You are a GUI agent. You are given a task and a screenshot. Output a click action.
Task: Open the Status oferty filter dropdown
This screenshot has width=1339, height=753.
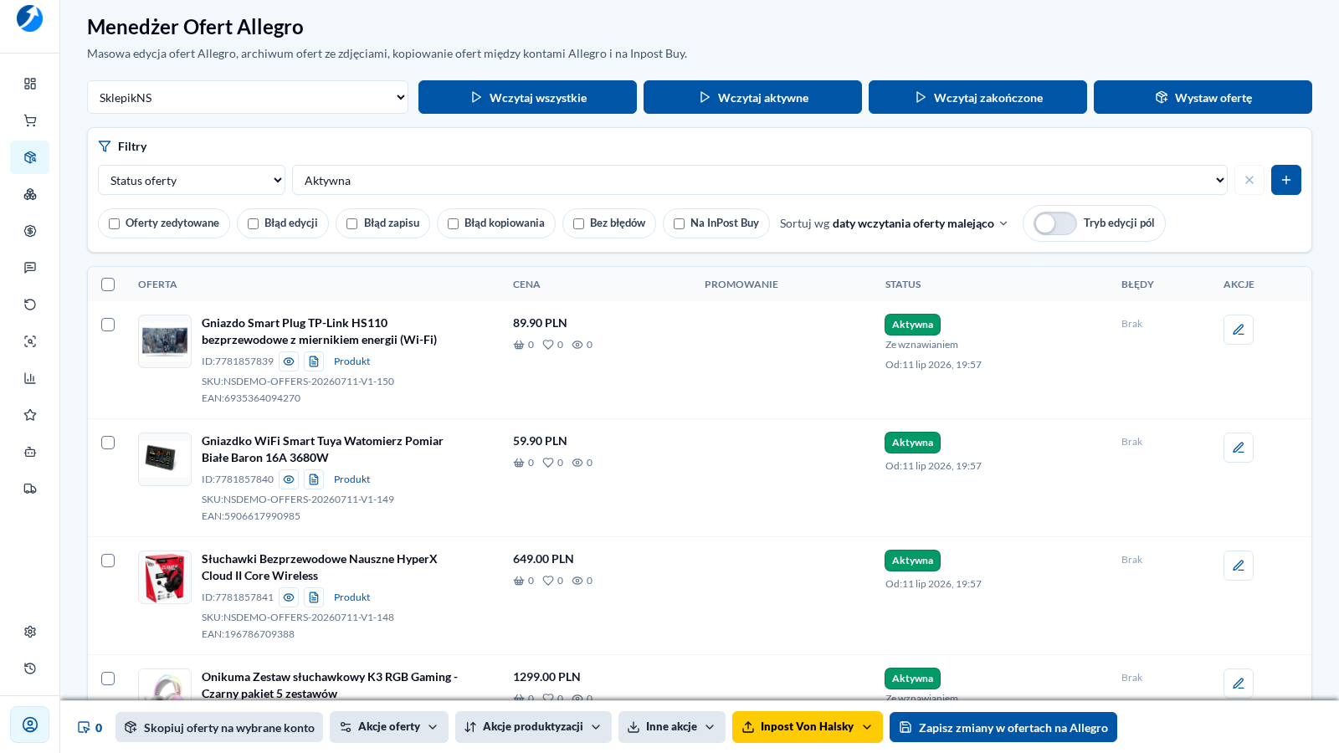click(192, 180)
